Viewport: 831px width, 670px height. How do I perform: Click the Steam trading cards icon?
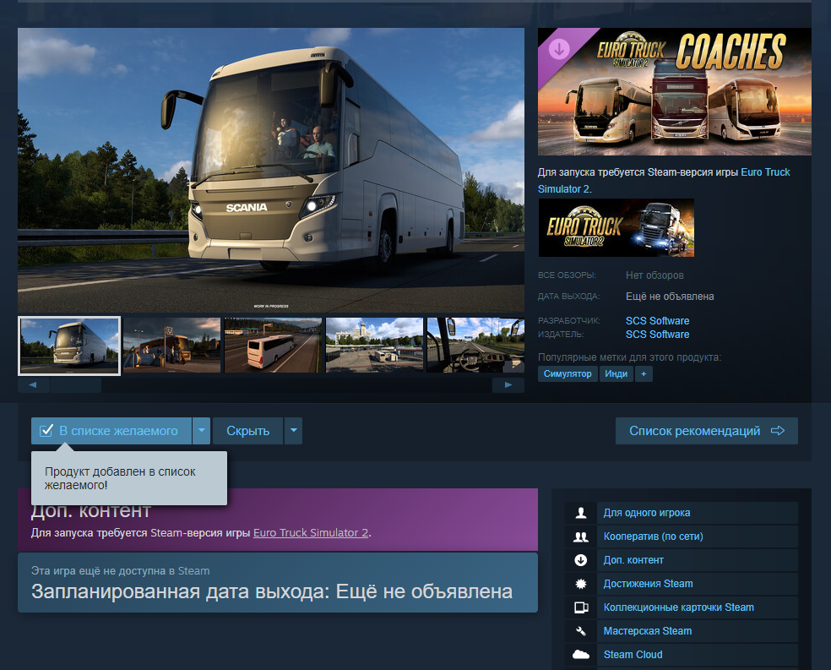tap(581, 607)
